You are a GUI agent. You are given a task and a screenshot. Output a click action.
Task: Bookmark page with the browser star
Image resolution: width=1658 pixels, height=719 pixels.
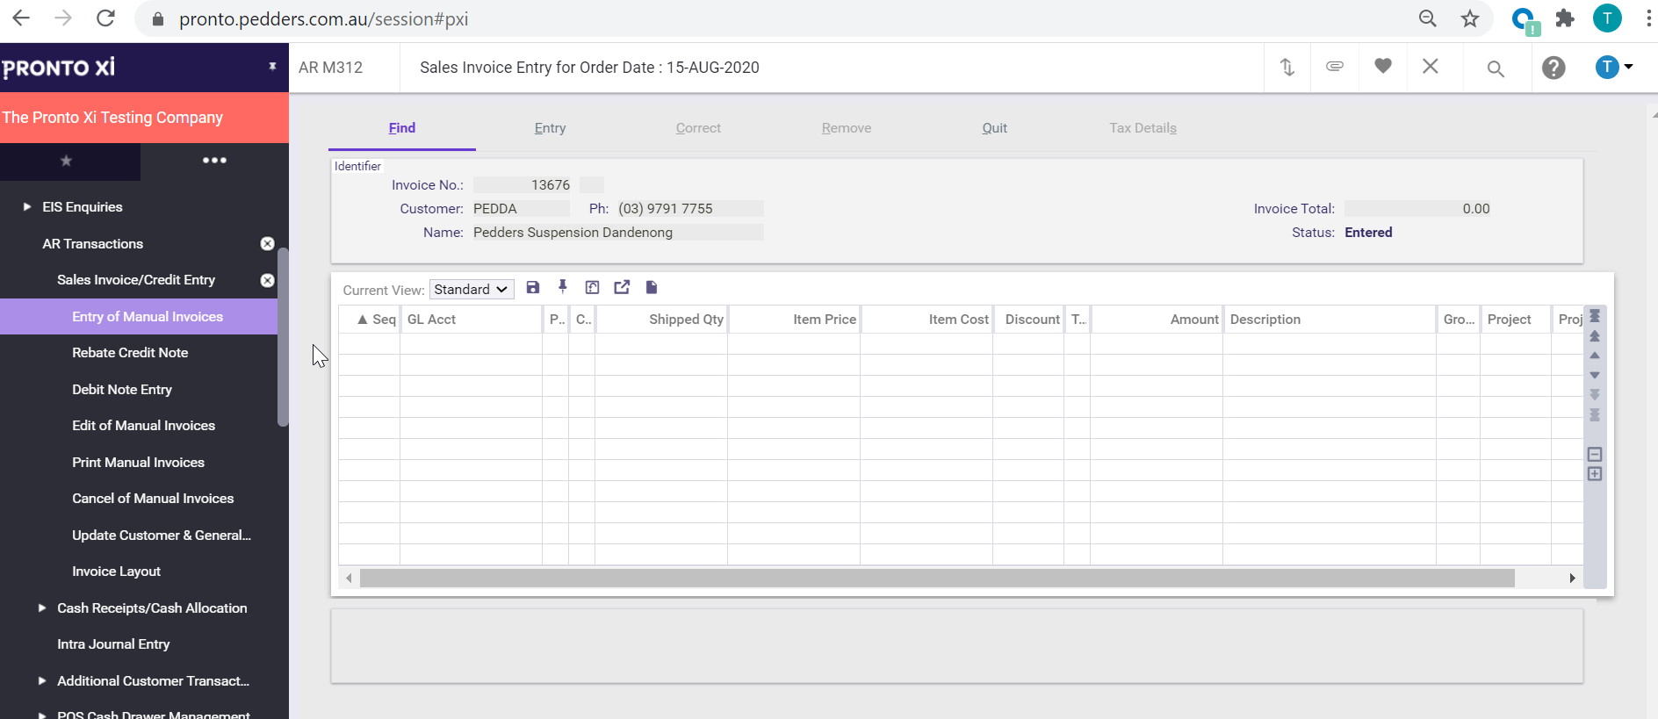(x=1470, y=18)
